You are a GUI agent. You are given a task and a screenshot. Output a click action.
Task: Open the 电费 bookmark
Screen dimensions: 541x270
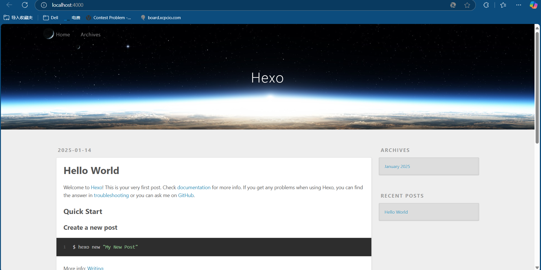pos(72,18)
